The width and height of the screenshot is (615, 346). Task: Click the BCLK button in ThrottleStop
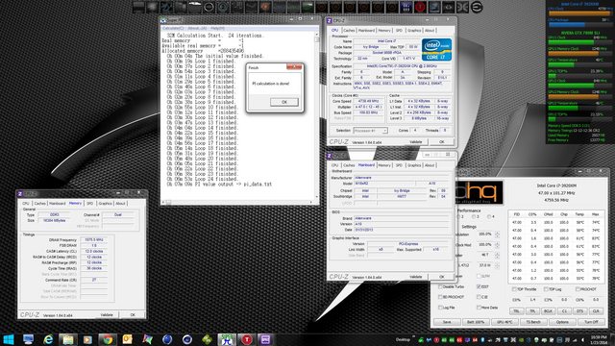tap(548, 310)
